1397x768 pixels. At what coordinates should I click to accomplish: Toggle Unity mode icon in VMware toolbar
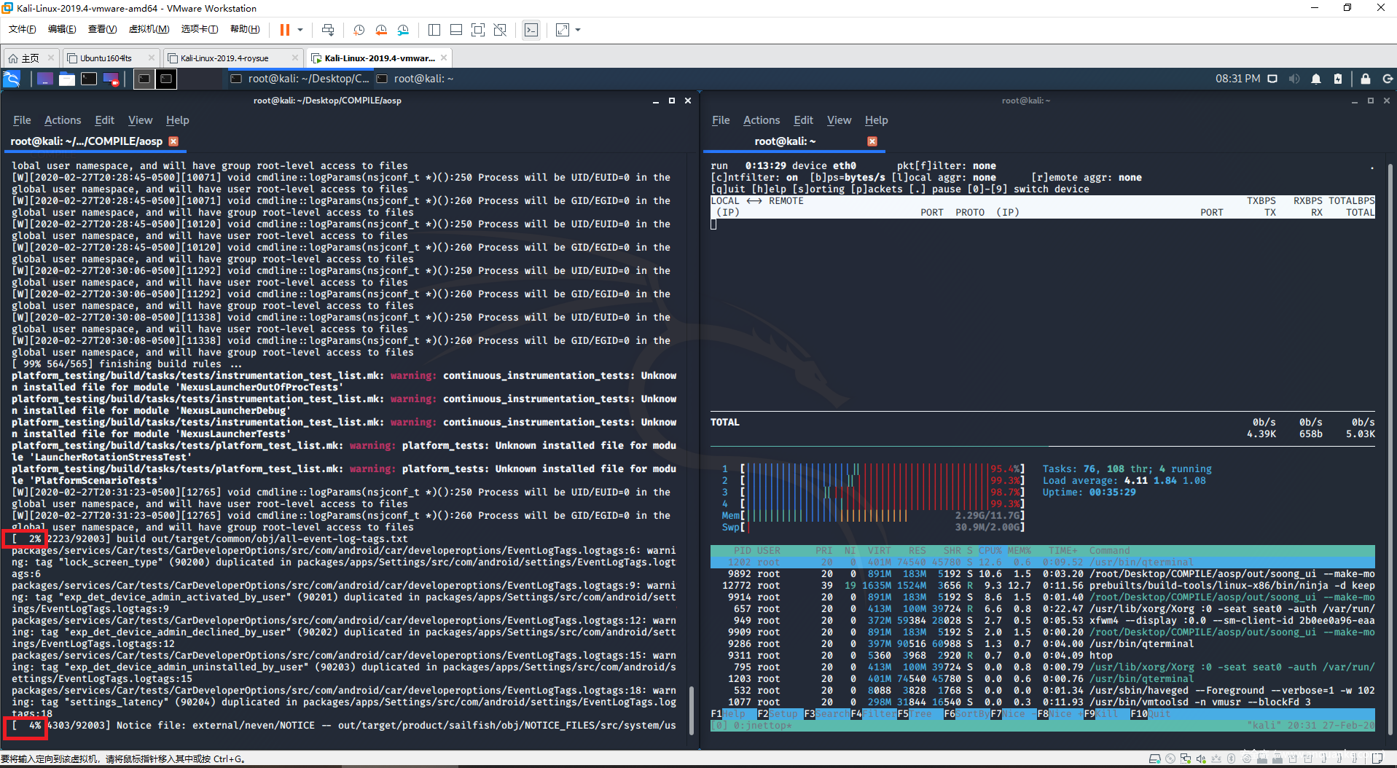click(500, 30)
